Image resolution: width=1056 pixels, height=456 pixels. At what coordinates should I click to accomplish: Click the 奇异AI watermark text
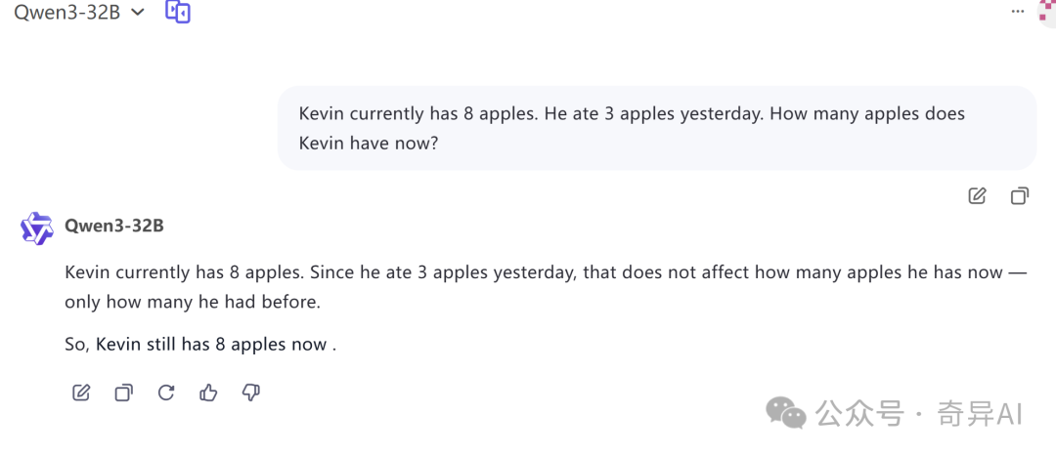980,413
